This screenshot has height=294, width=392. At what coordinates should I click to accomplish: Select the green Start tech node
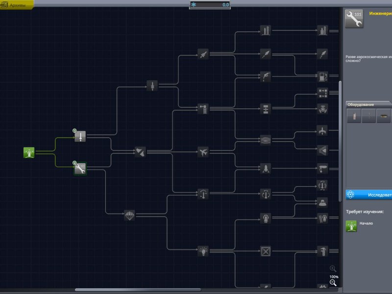point(29,153)
